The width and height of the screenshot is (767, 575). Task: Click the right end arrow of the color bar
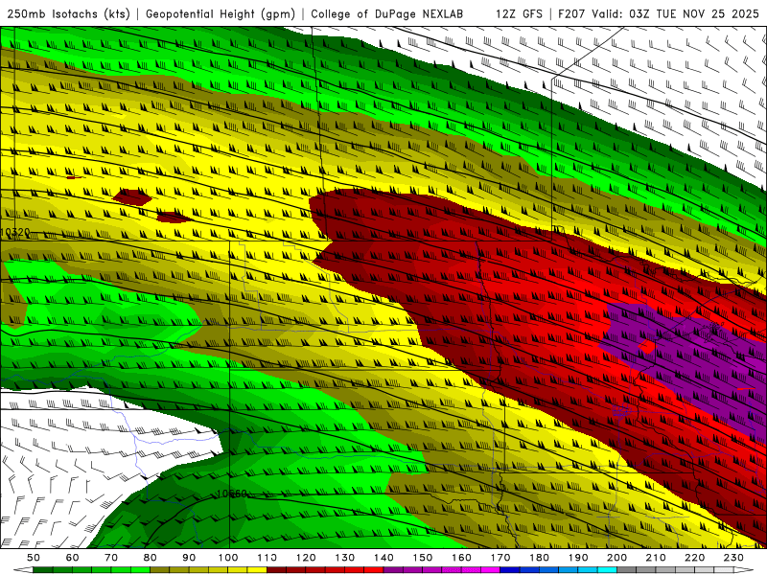pyautogui.click(x=744, y=570)
